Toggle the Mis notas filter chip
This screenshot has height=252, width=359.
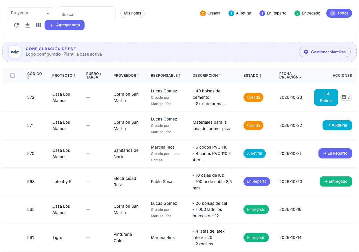pyautogui.click(x=132, y=13)
